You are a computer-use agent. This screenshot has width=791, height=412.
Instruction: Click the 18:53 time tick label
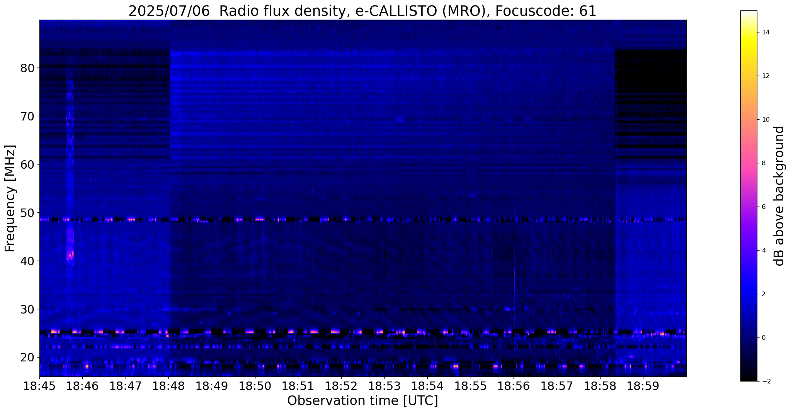(x=384, y=386)
